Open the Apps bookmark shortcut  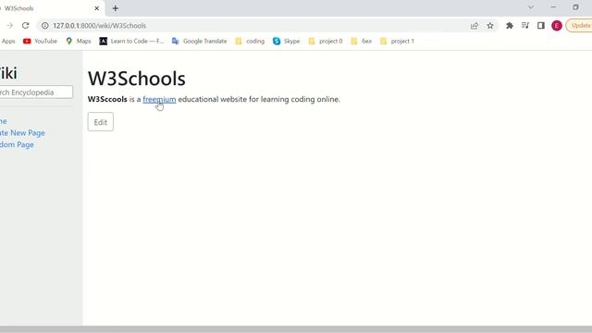(8, 41)
